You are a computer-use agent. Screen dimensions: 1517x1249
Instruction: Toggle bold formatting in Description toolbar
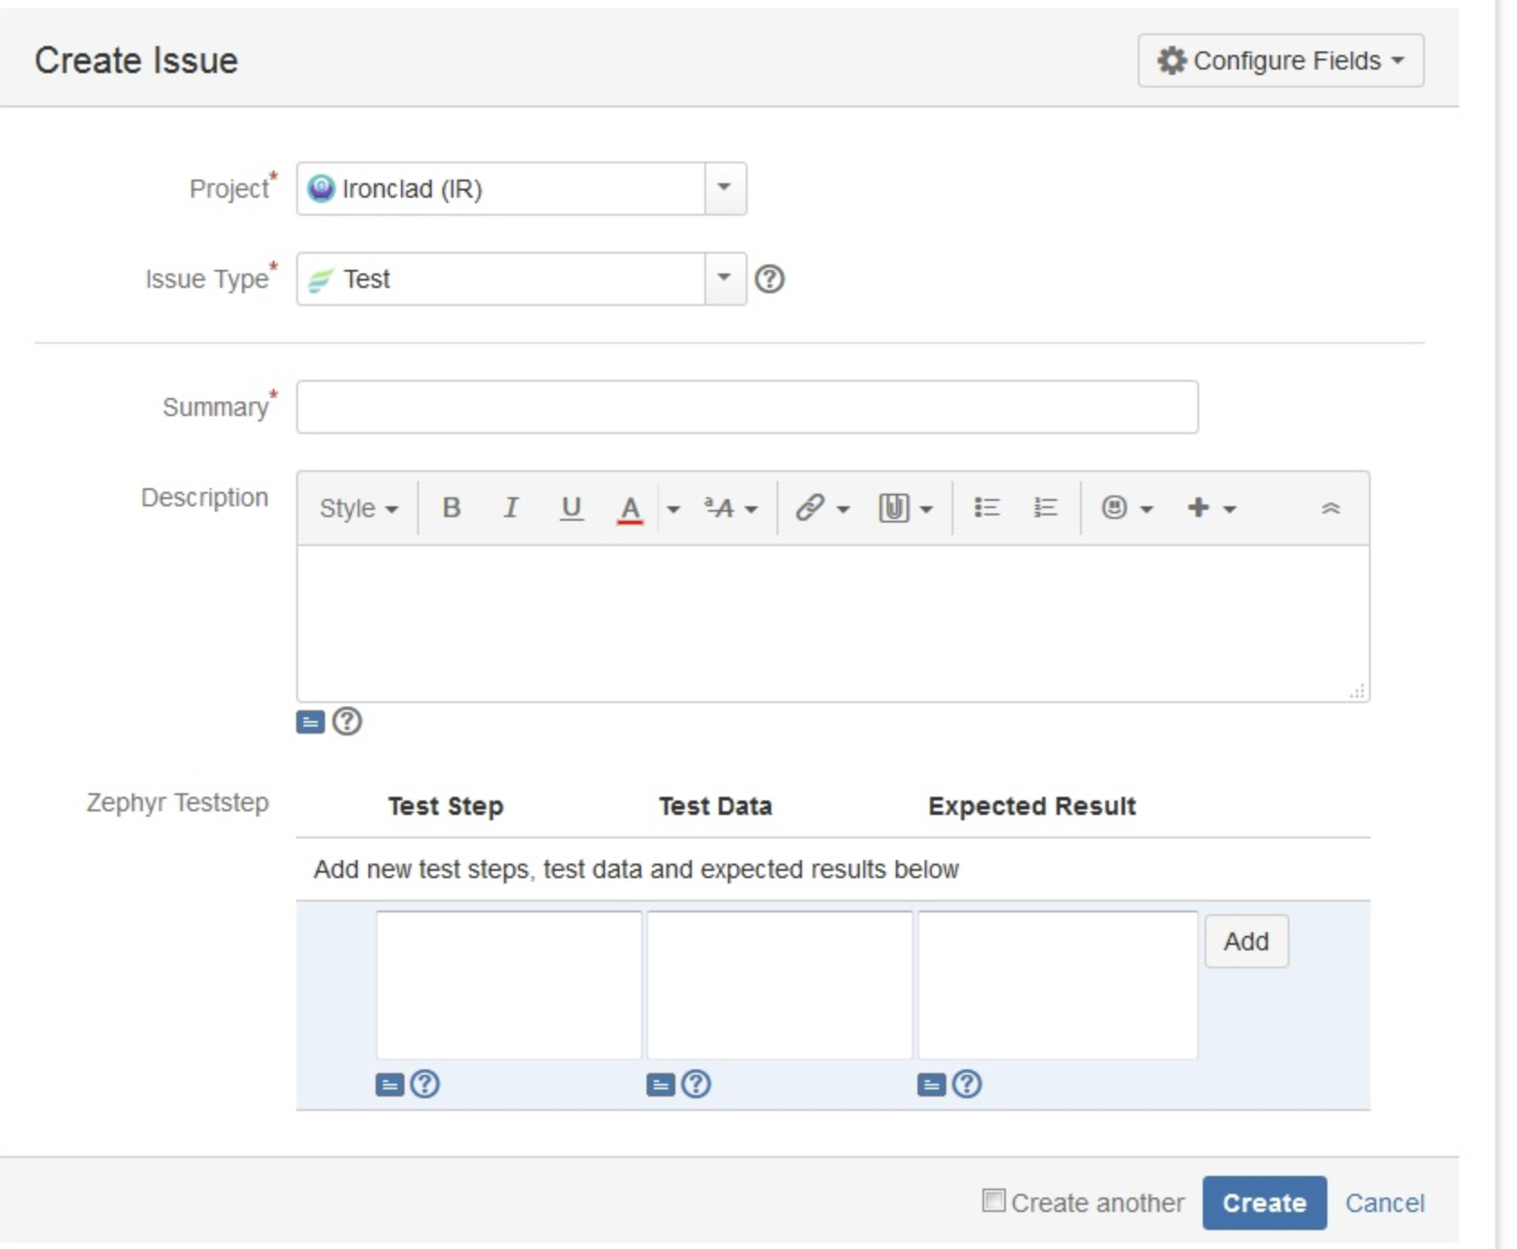[451, 508]
